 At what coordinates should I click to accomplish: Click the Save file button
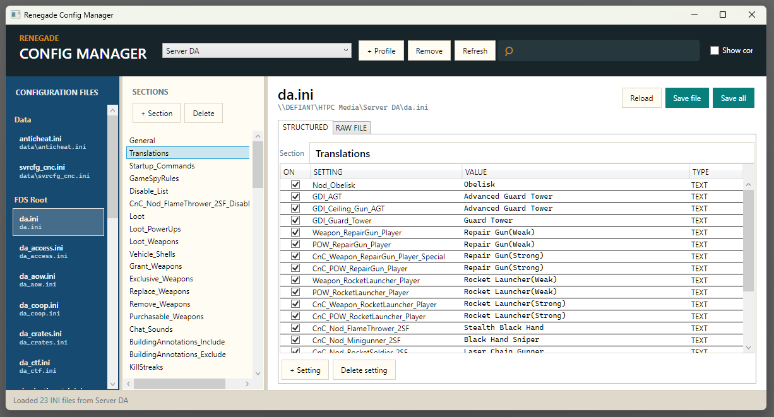[687, 98]
